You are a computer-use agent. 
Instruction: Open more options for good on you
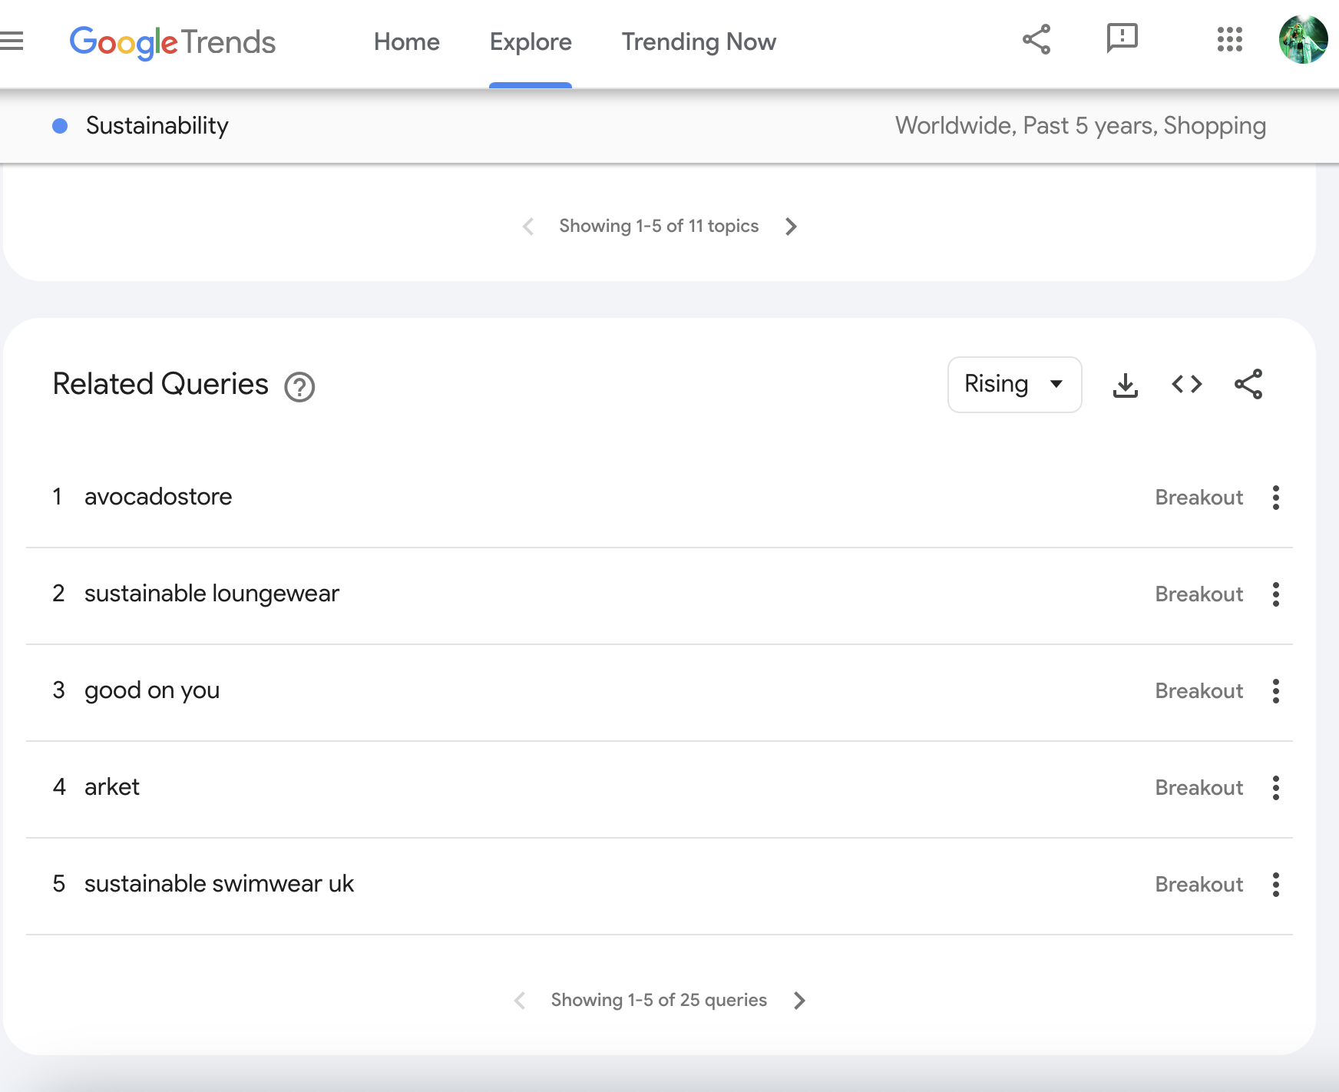1276,691
